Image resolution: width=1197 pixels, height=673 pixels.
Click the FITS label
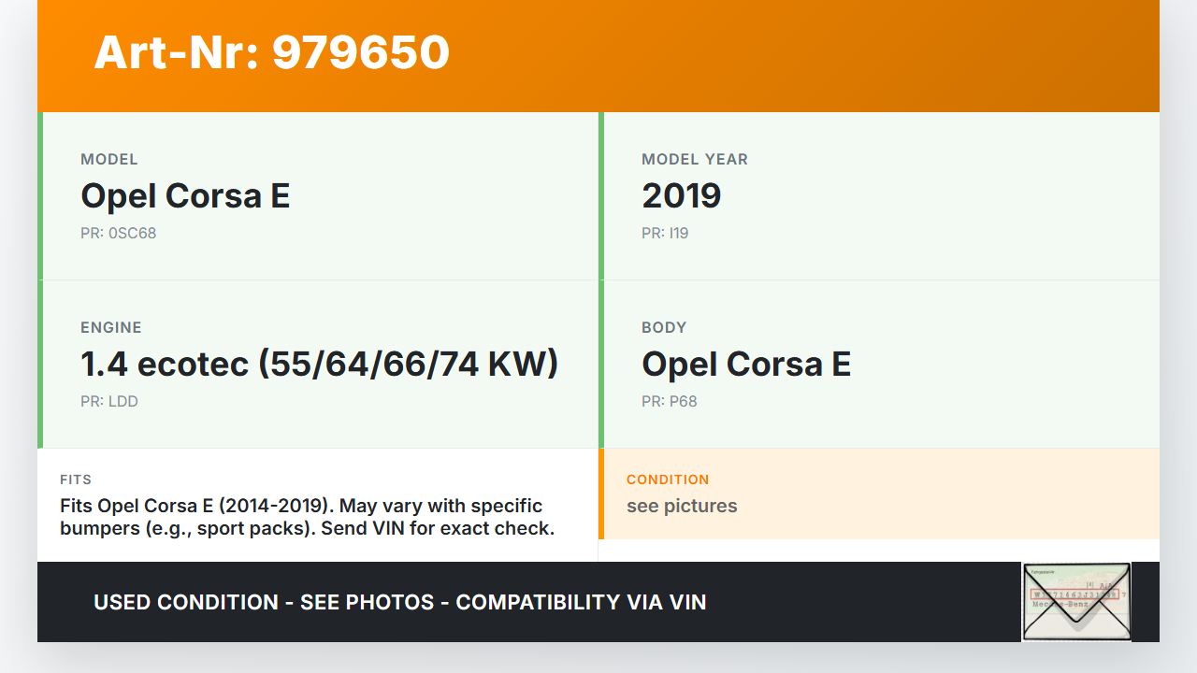(76, 480)
